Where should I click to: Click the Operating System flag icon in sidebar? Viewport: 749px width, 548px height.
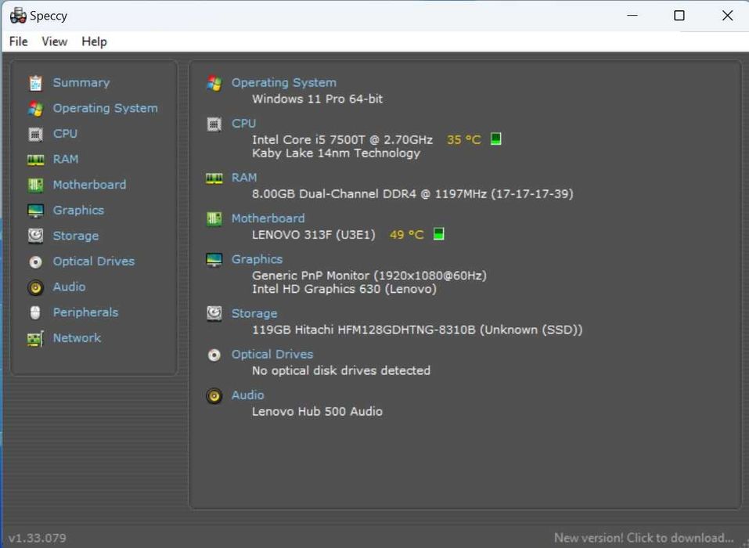click(35, 109)
